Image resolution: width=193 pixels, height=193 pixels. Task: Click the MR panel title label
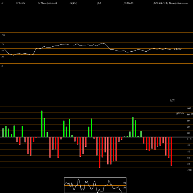coord(172,100)
